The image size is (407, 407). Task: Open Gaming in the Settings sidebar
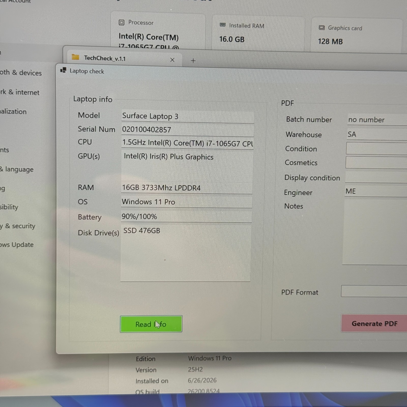pyautogui.click(x=3, y=188)
